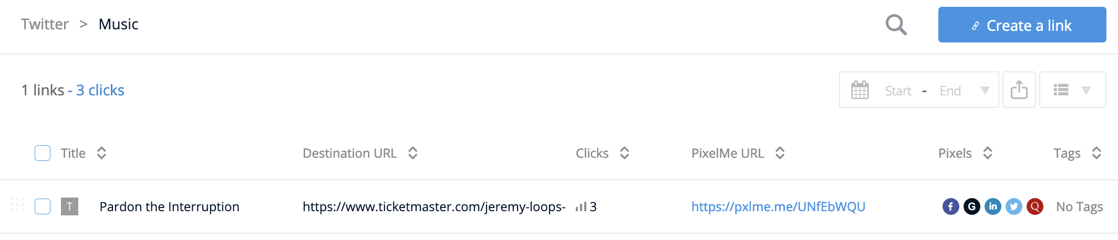1118x240 pixels.
Task: Check the Pardon the Interruption row checkbox
Action: (x=43, y=206)
